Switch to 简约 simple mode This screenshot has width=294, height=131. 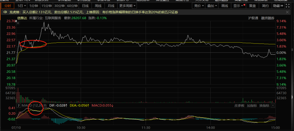[265, 6]
